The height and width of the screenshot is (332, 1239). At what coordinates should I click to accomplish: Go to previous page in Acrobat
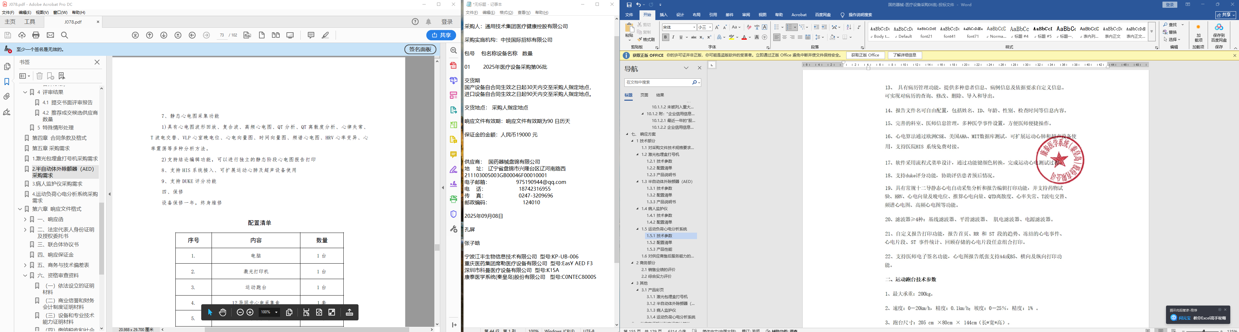(x=150, y=35)
